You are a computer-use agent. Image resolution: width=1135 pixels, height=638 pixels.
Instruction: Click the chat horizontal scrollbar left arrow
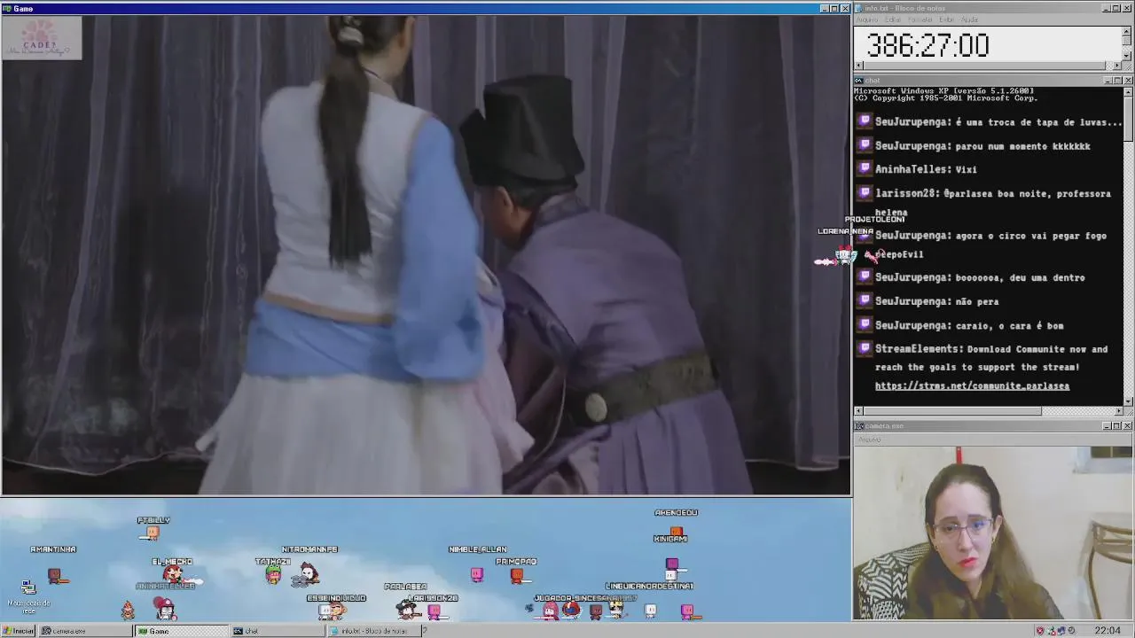(858, 411)
